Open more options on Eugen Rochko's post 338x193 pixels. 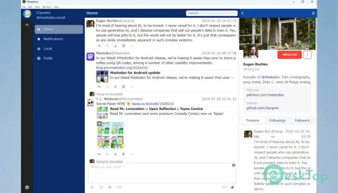[131, 46]
